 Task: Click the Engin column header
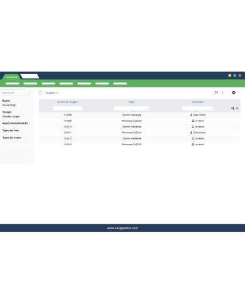pos(132,102)
